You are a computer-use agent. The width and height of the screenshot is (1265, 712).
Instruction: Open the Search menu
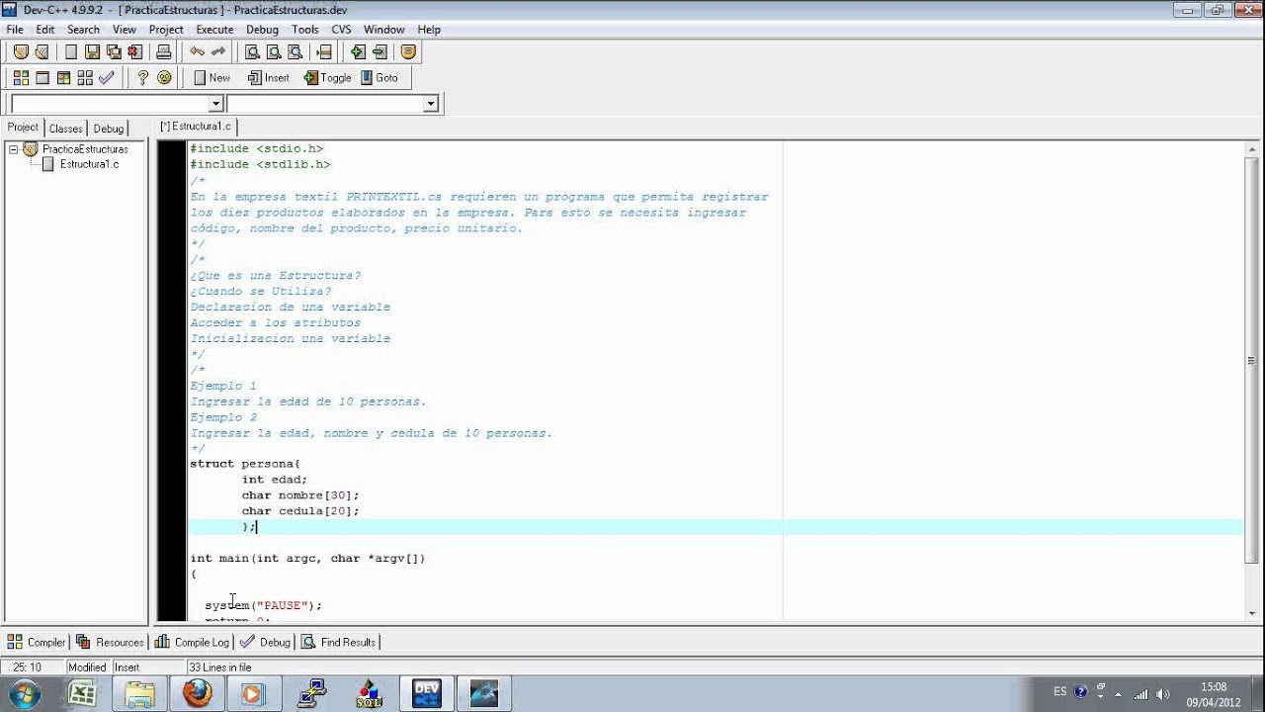pos(84,30)
